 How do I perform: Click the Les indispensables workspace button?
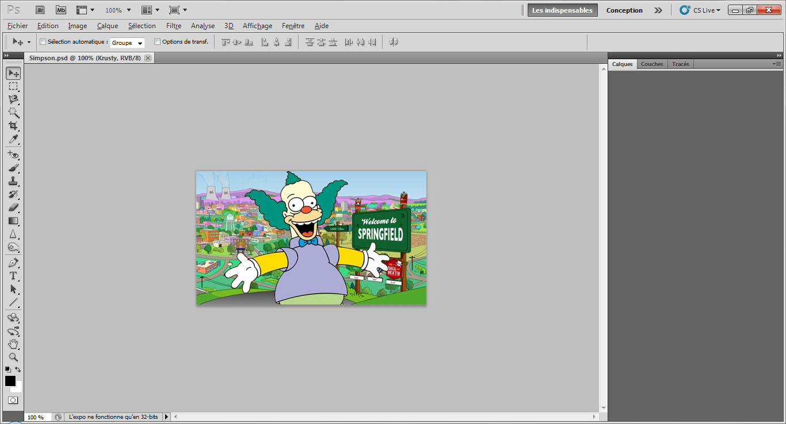(562, 10)
